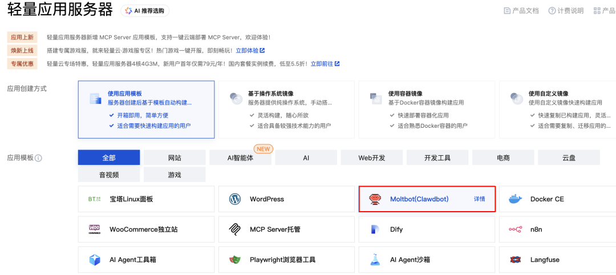616x275 pixels.
Task: Click the external link icon after 立即体验
Action: coord(262,50)
